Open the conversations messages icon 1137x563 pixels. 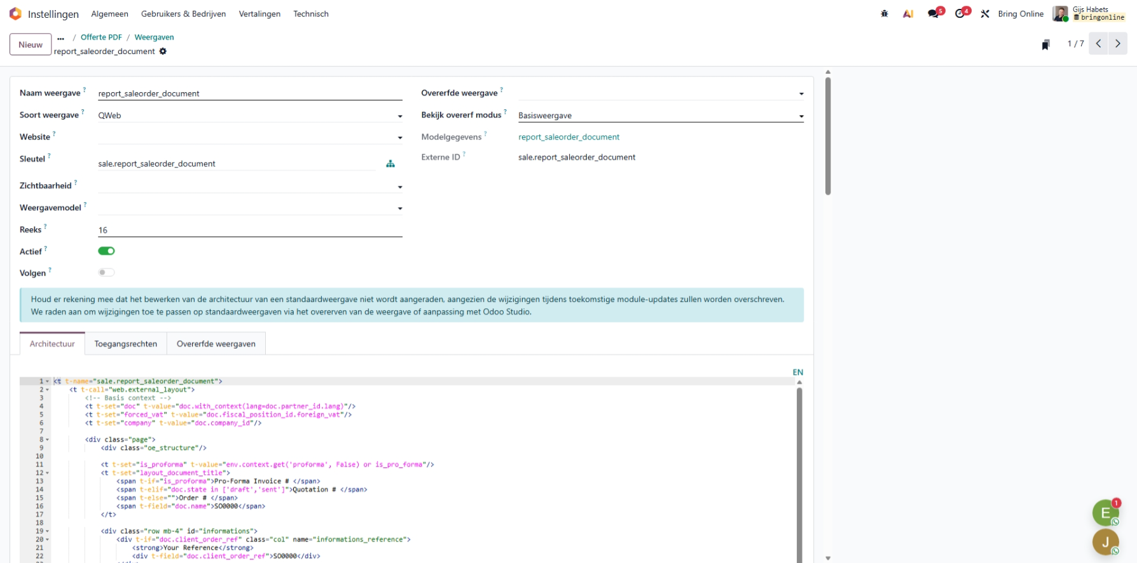point(933,13)
